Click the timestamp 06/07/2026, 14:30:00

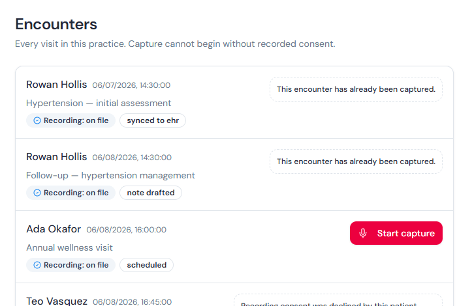click(x=131, y=85)
